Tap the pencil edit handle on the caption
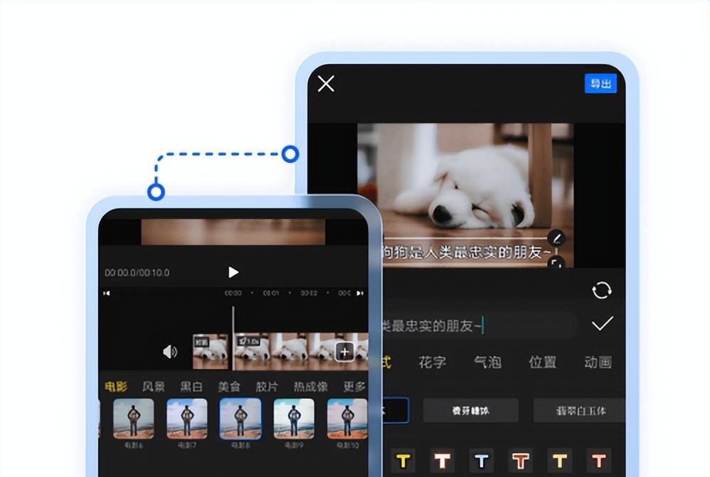The width and height of the screenshot is (710, 477). [556, 237]
